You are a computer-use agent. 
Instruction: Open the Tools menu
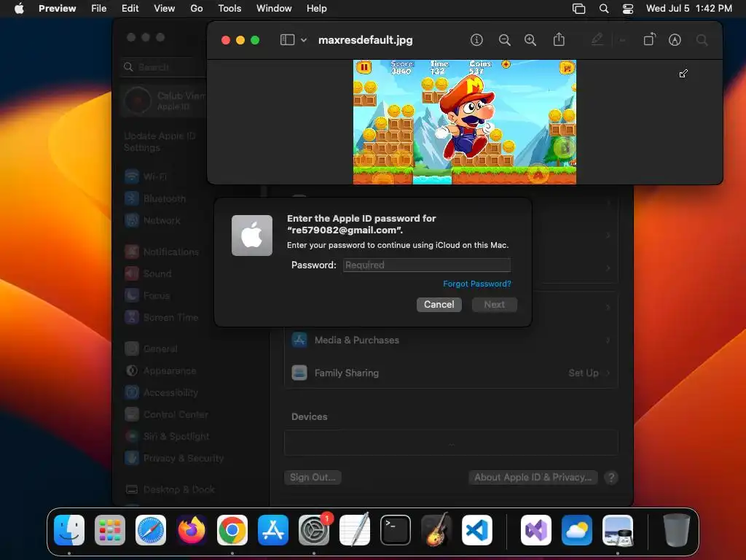click(x=229, y=9)
